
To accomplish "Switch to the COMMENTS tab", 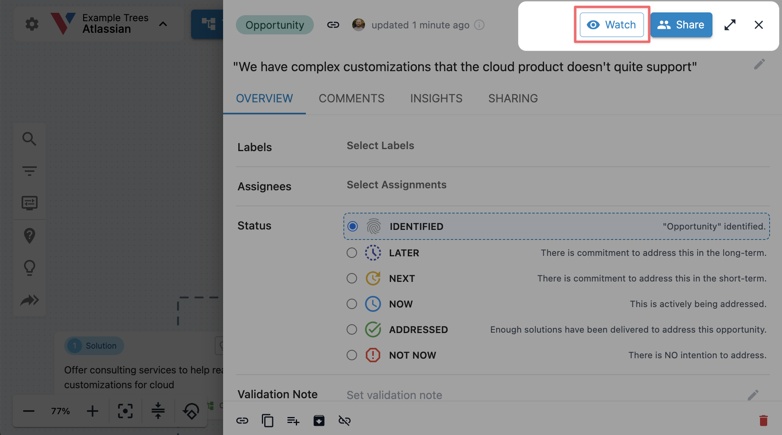I will click(351, 98).
